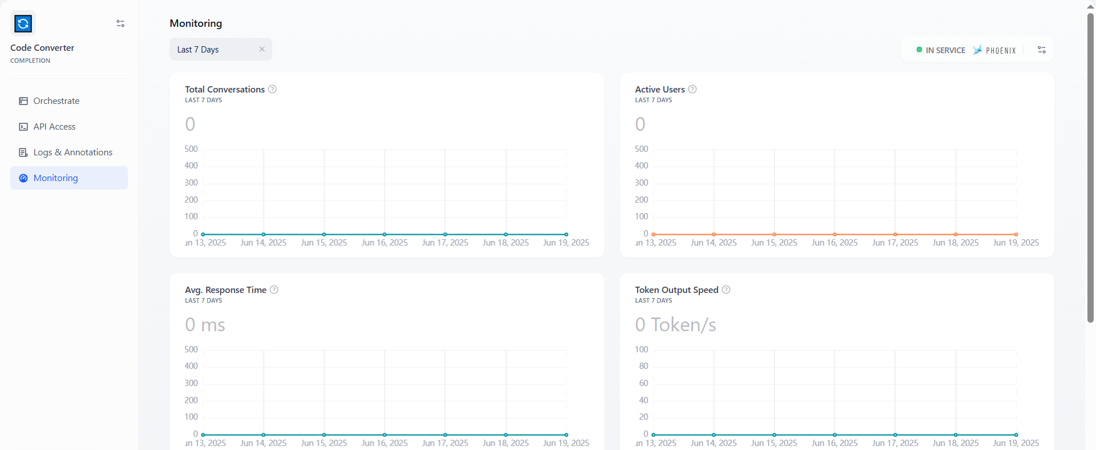Click the Code Converter app icon
The height and width of the screenshot is (450, 1096).
point(23,23)
